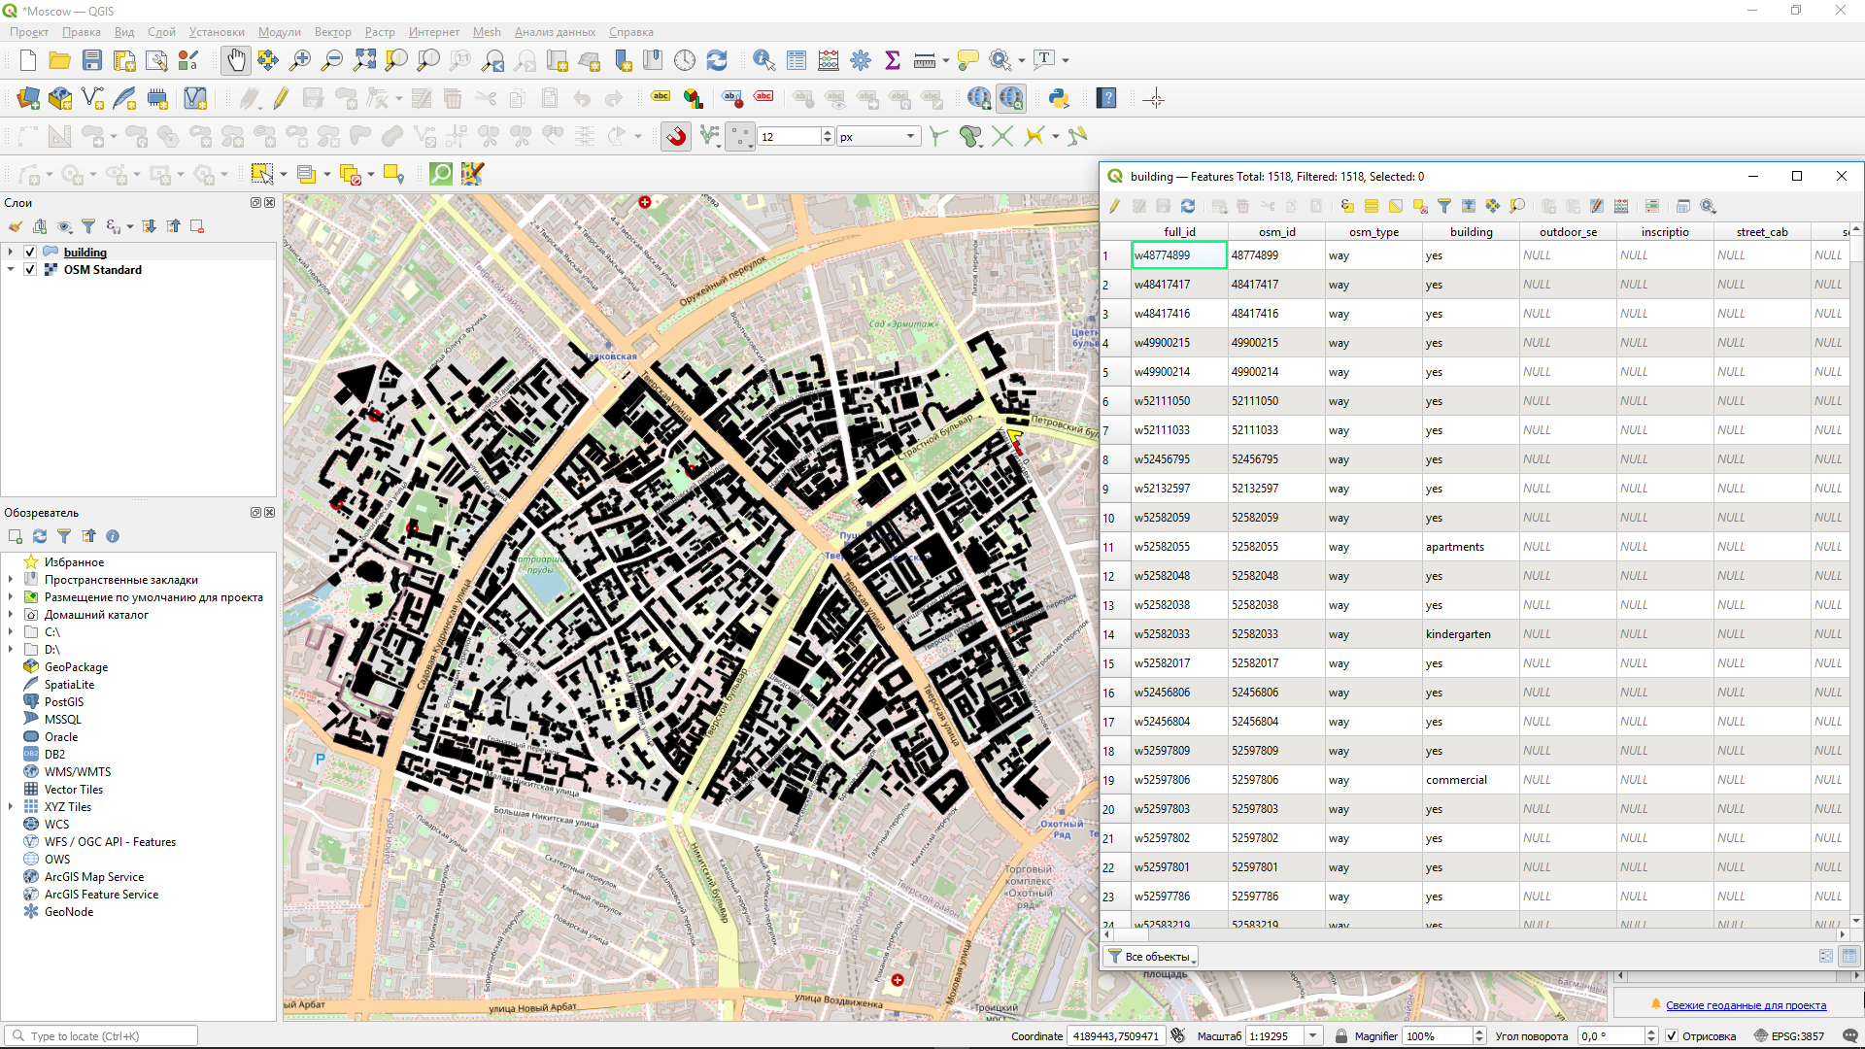The height and width of the screenshot is (1049, 1865).
Task: Open the Python console icon
Action: pyautogui.click(x=1059, y=98)
